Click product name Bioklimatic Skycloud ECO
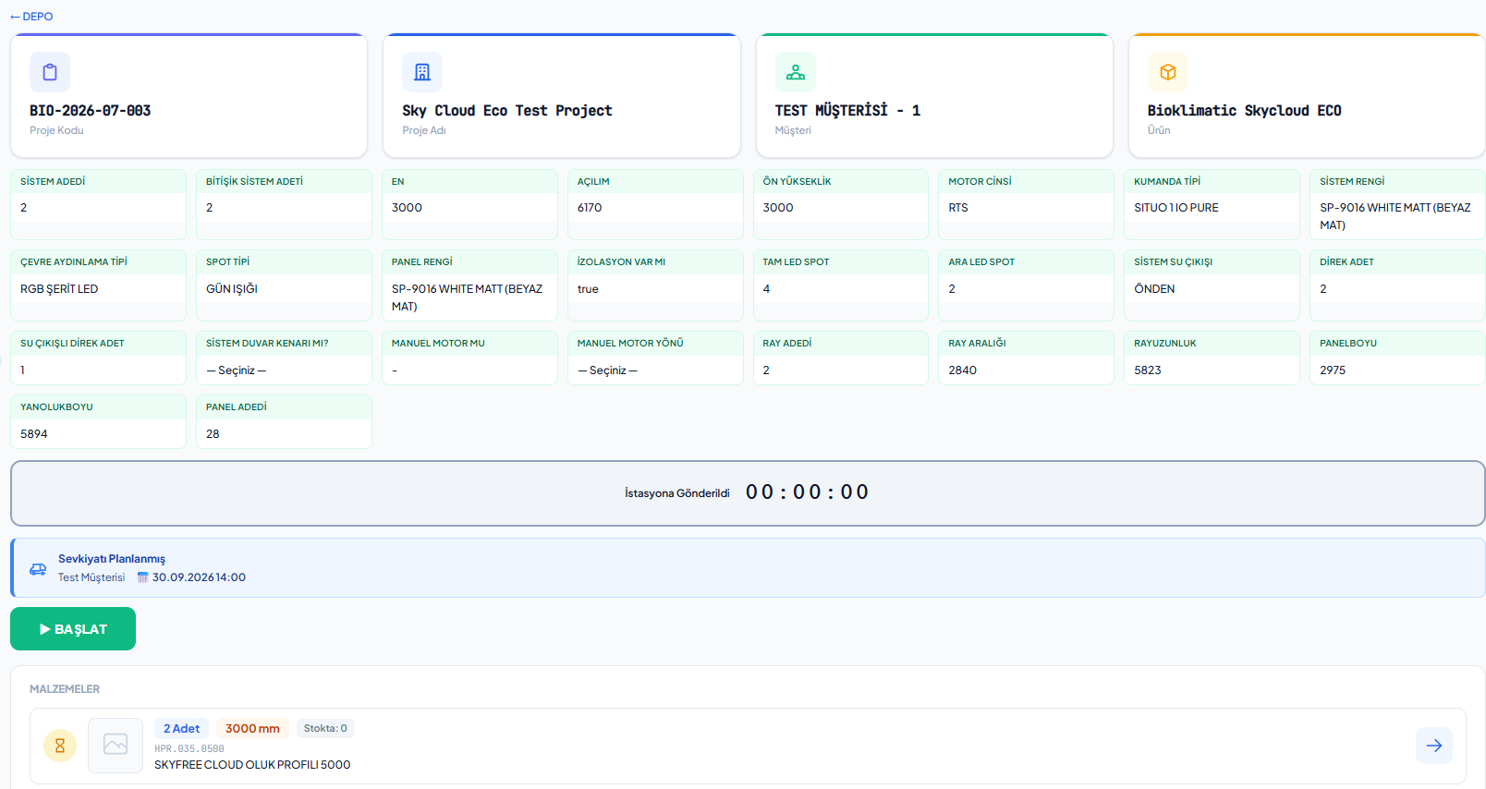1486x789 pixels. (x=1244, y=111)
